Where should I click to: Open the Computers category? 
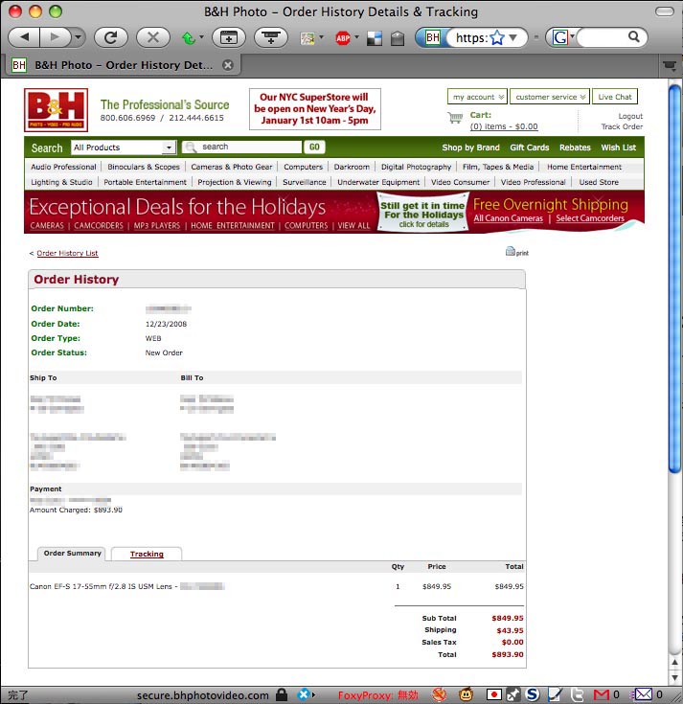click(303, 167)
